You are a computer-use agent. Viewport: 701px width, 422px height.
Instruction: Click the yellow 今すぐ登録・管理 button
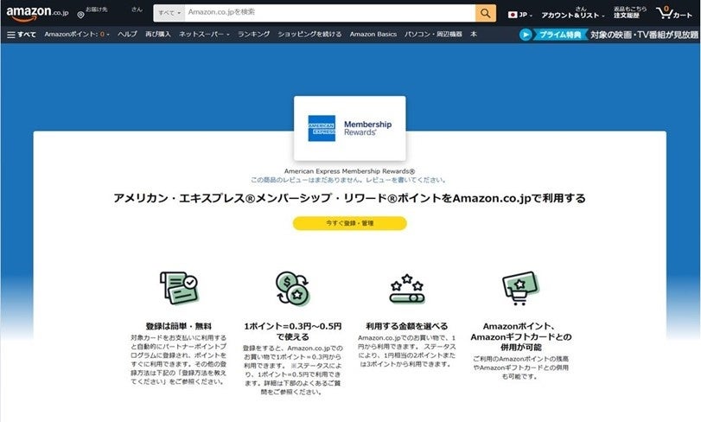pyautogui.click(x=349, y=223)
